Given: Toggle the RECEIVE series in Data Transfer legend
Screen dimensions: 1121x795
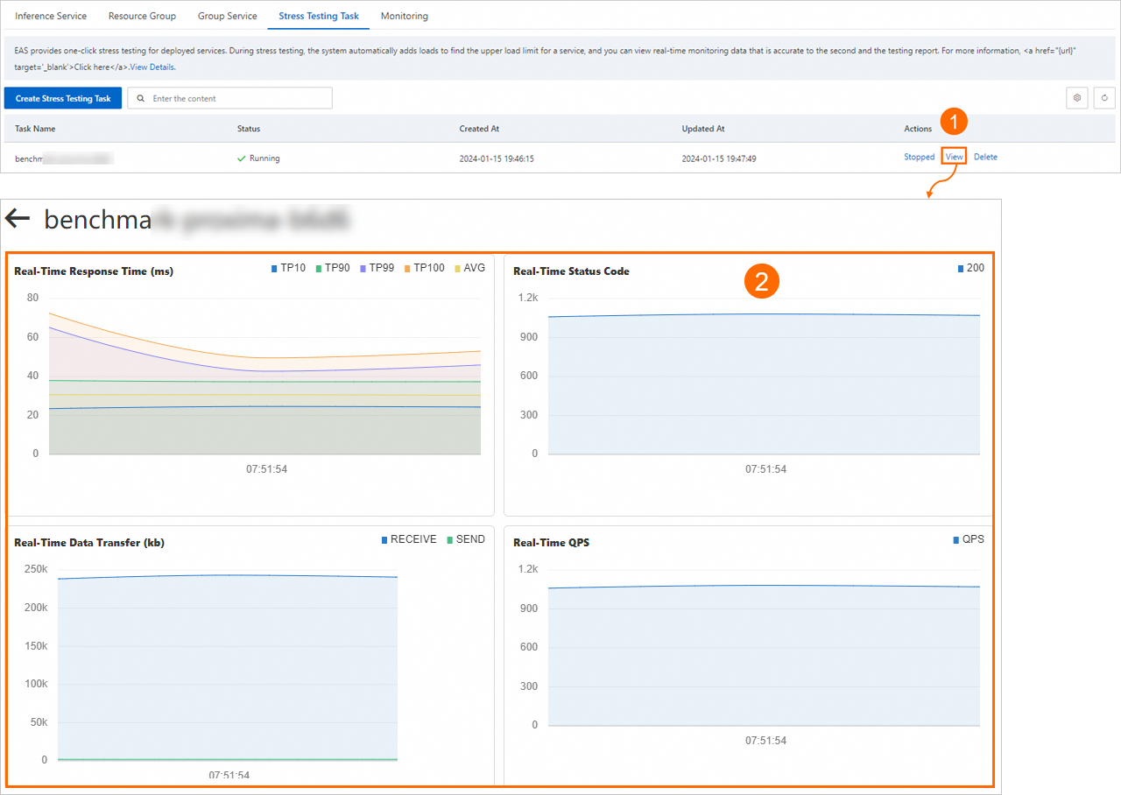Looking at the screenshot, I should tap(409, 539).
